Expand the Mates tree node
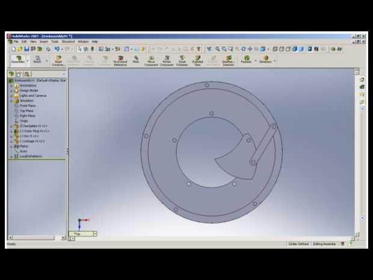Screen dimensions: 373x280 [11, 146]
